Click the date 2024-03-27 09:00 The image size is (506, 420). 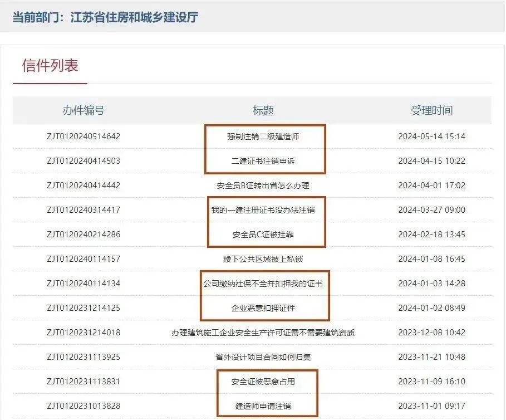(x=432, y=210)
